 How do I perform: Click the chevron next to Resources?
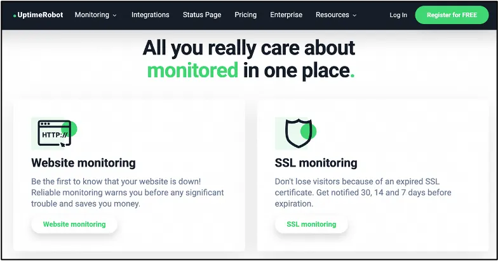354,15
